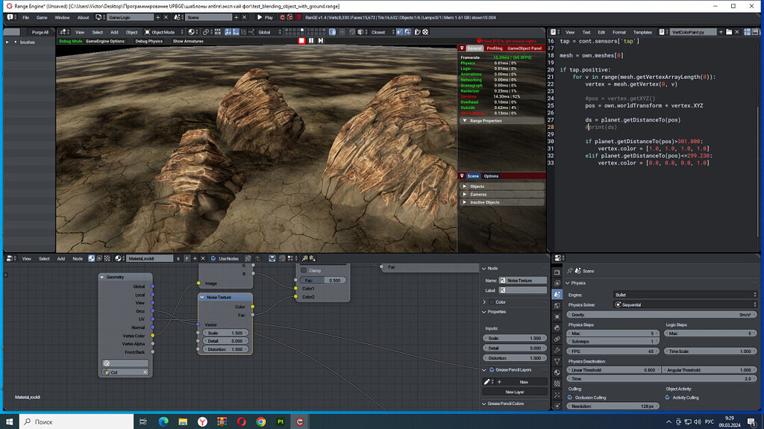Open the About menu
The image size is (764, 429).
point(84,18)
